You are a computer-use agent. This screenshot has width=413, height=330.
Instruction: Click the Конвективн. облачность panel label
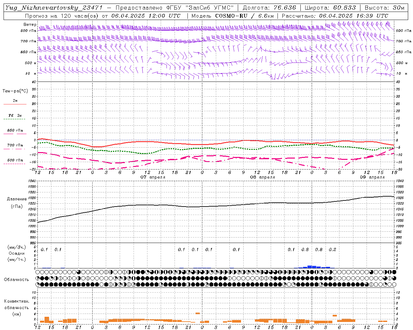[16, 305]
